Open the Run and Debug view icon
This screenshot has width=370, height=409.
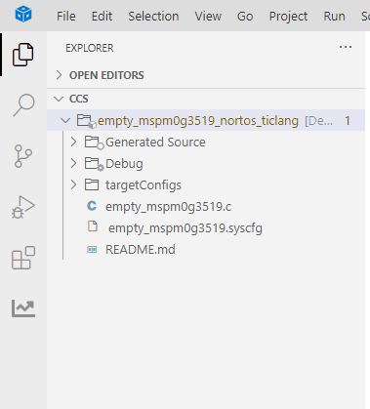click(x=23, y=207)
